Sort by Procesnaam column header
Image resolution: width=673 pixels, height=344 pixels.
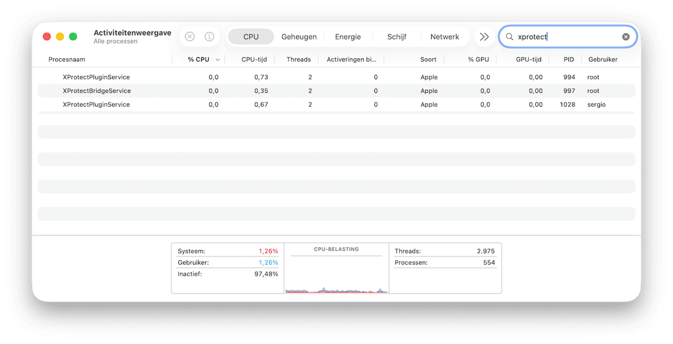(67, 59)
